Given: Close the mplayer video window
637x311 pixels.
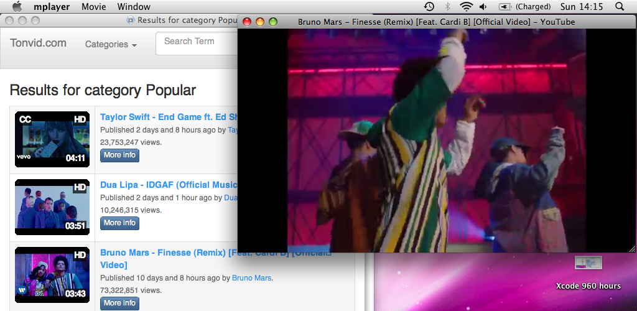Looking at the screenshot, I should (246, 22).
